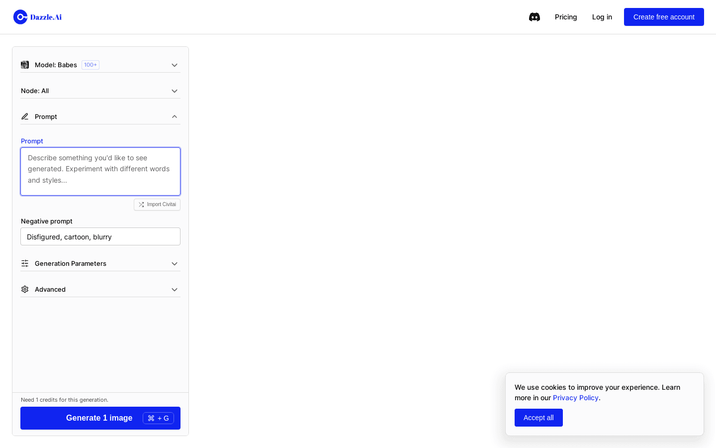Click the Dazzle.Ai logo
Screen dimensions: 716x448
click(x=37, y=17)
